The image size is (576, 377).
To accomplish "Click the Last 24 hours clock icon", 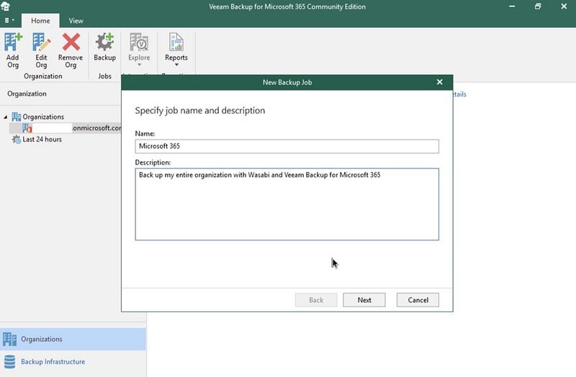I will coord(16,140).
